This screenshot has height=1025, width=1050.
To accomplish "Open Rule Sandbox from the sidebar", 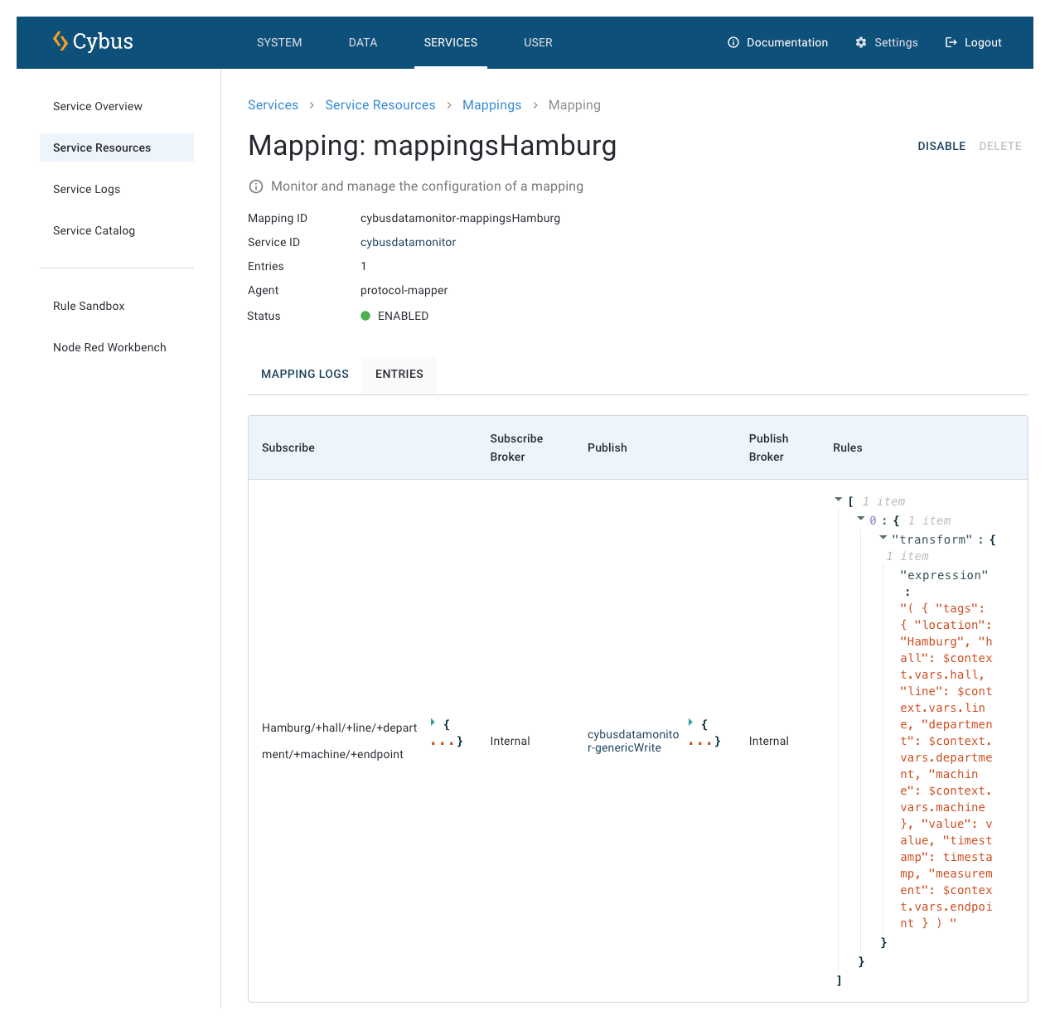I will coord(89,306).
